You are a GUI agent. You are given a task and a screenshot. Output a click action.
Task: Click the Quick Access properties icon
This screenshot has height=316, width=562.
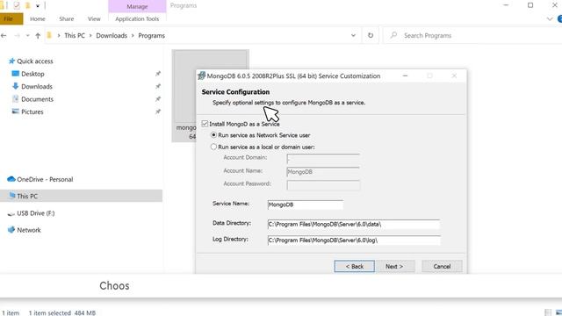pyautogui.click(x=16, y=5)
